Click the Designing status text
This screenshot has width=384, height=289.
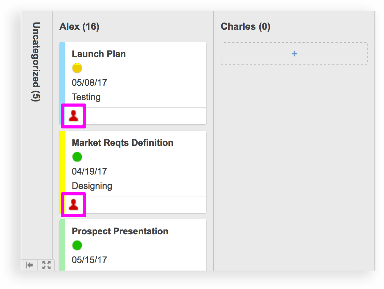(x=92, y=186)
